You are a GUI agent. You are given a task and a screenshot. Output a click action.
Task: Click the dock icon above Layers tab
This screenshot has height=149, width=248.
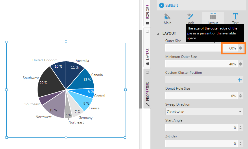point(147,32)
